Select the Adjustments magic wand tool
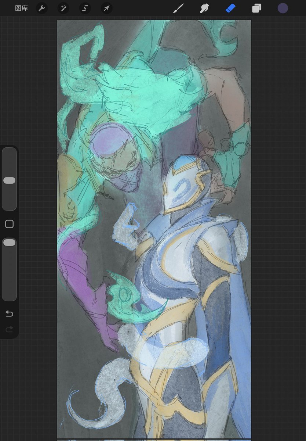 coord(63,8)
